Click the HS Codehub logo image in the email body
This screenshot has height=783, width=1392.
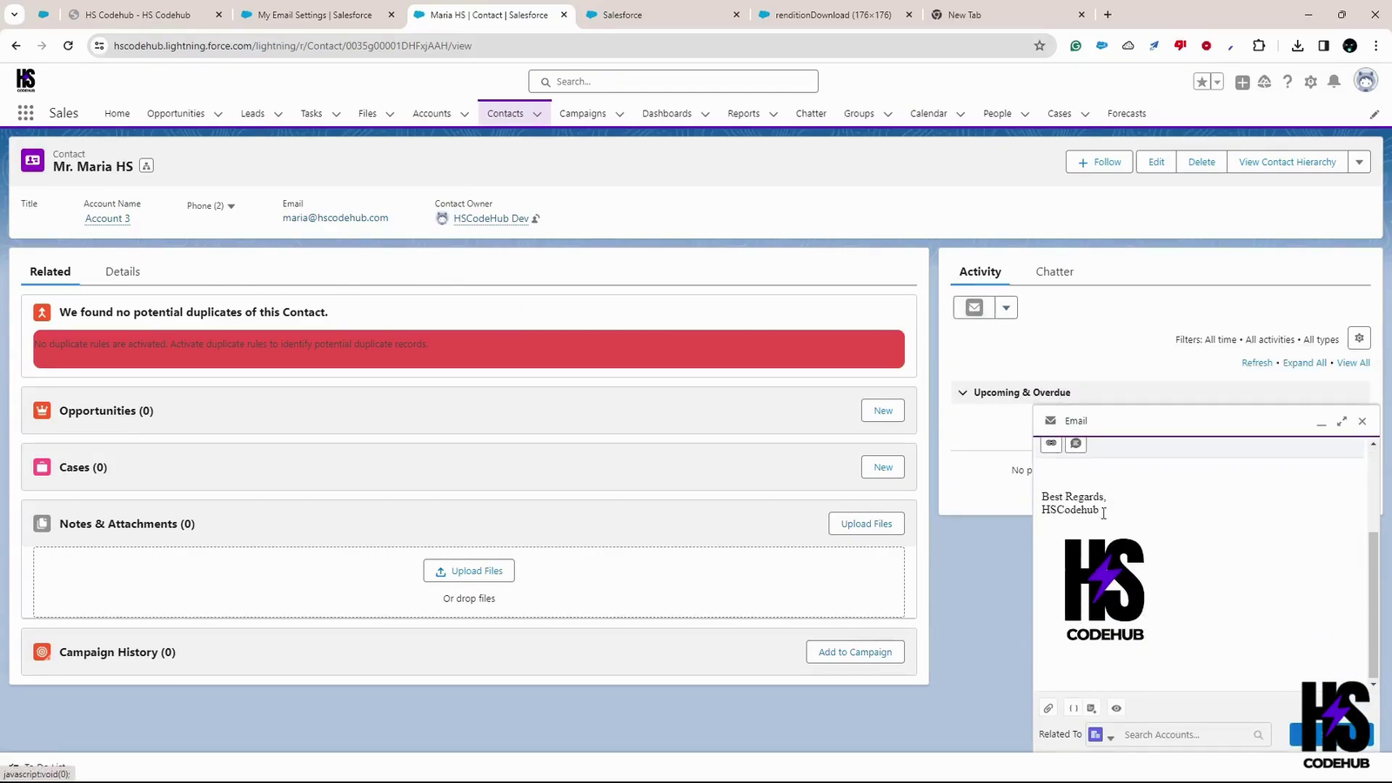pyautogui.click(x=1105, y=590)
